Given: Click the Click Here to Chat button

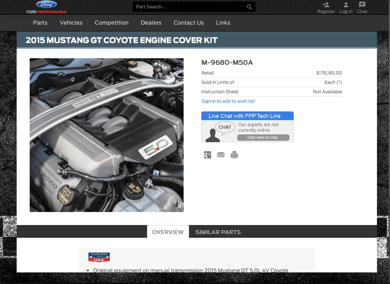Looking at the screenshot, I should pyautogui.click(x=263, y=137).
